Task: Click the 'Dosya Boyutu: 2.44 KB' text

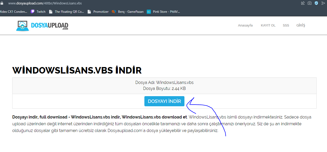Action: click(164, 89)
